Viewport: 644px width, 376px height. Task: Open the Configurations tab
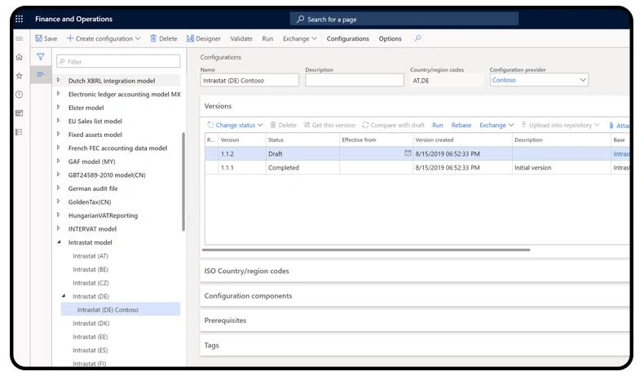click(347, 38)
